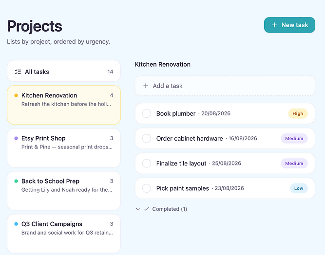Click the green dot next to Back to School Prep

[x=16, y=181]
